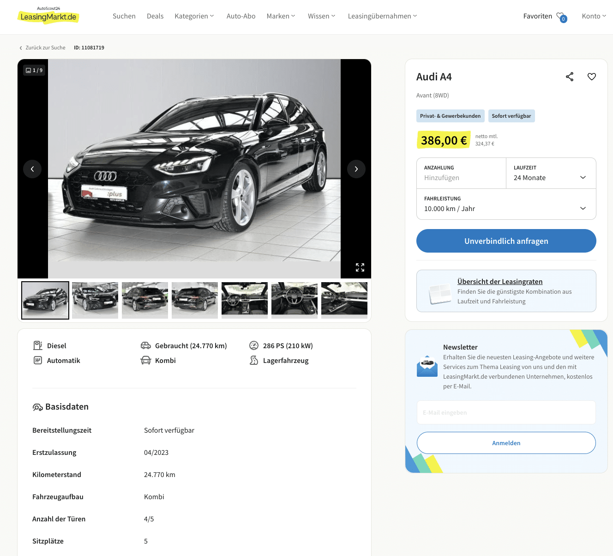The height and width of the screenshot is (556, 613).
Task: Go back via Zurück zur Suche
Action: pos(46,48)
